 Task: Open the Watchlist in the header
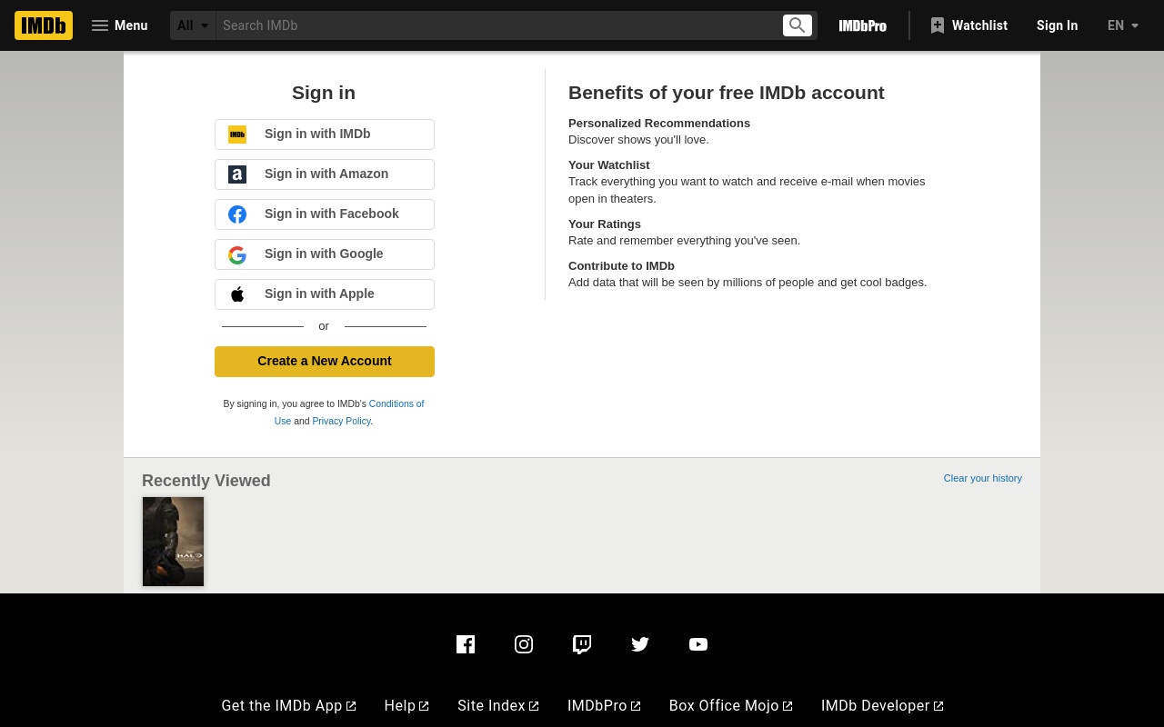pos(968,25)
